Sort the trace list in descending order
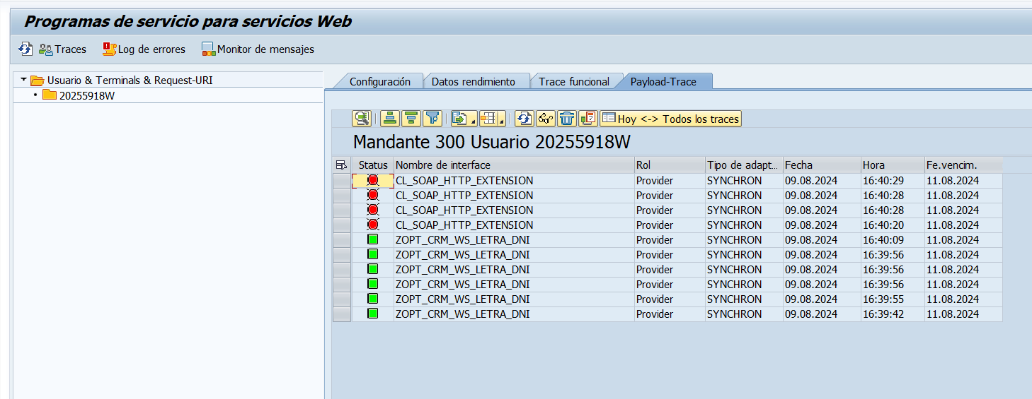This screenshot has height=399, width=1032. [x=411, y=119]
